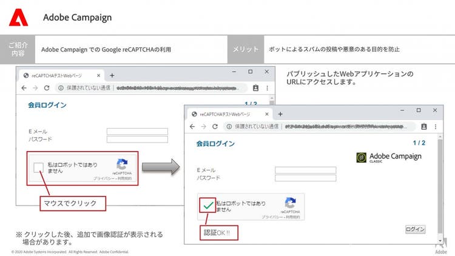Viewport: 455px width, 256px height.
Task: Click the ログイン button
Action: click(415, 229)
